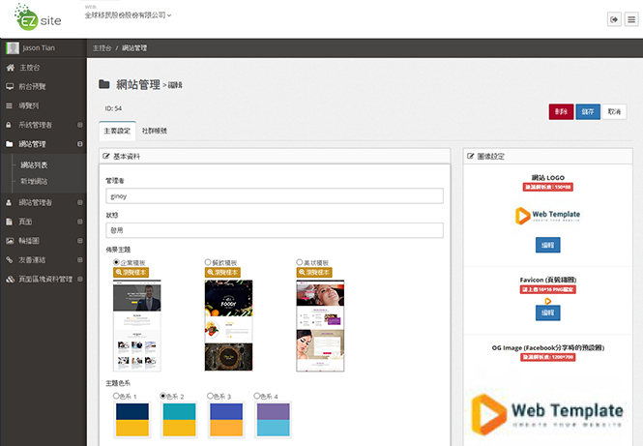Screen dimensions: 643x446
Task: Click the 導覽列 list icon in sidebar
Action: 10,105
